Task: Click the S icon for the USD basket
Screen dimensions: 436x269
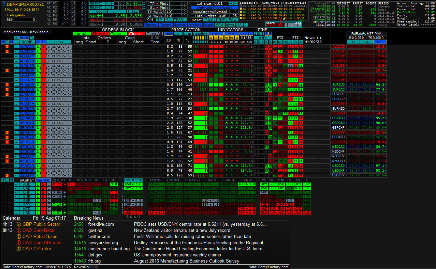Action: pyautogui.click(x=43, y=213)
